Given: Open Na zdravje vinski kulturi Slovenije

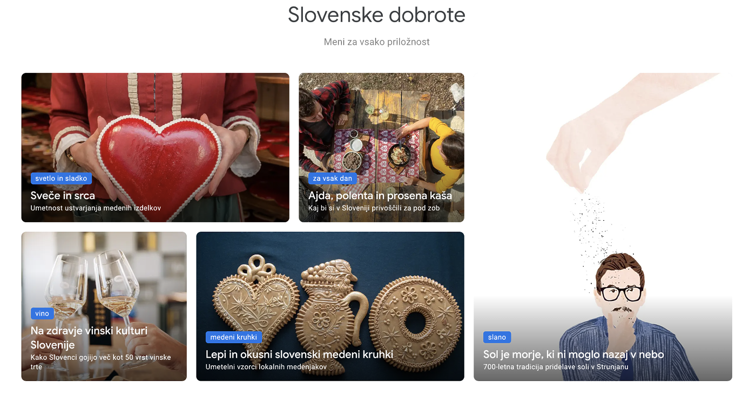Looking at the screenshot, I should click(x=89, y=337).
